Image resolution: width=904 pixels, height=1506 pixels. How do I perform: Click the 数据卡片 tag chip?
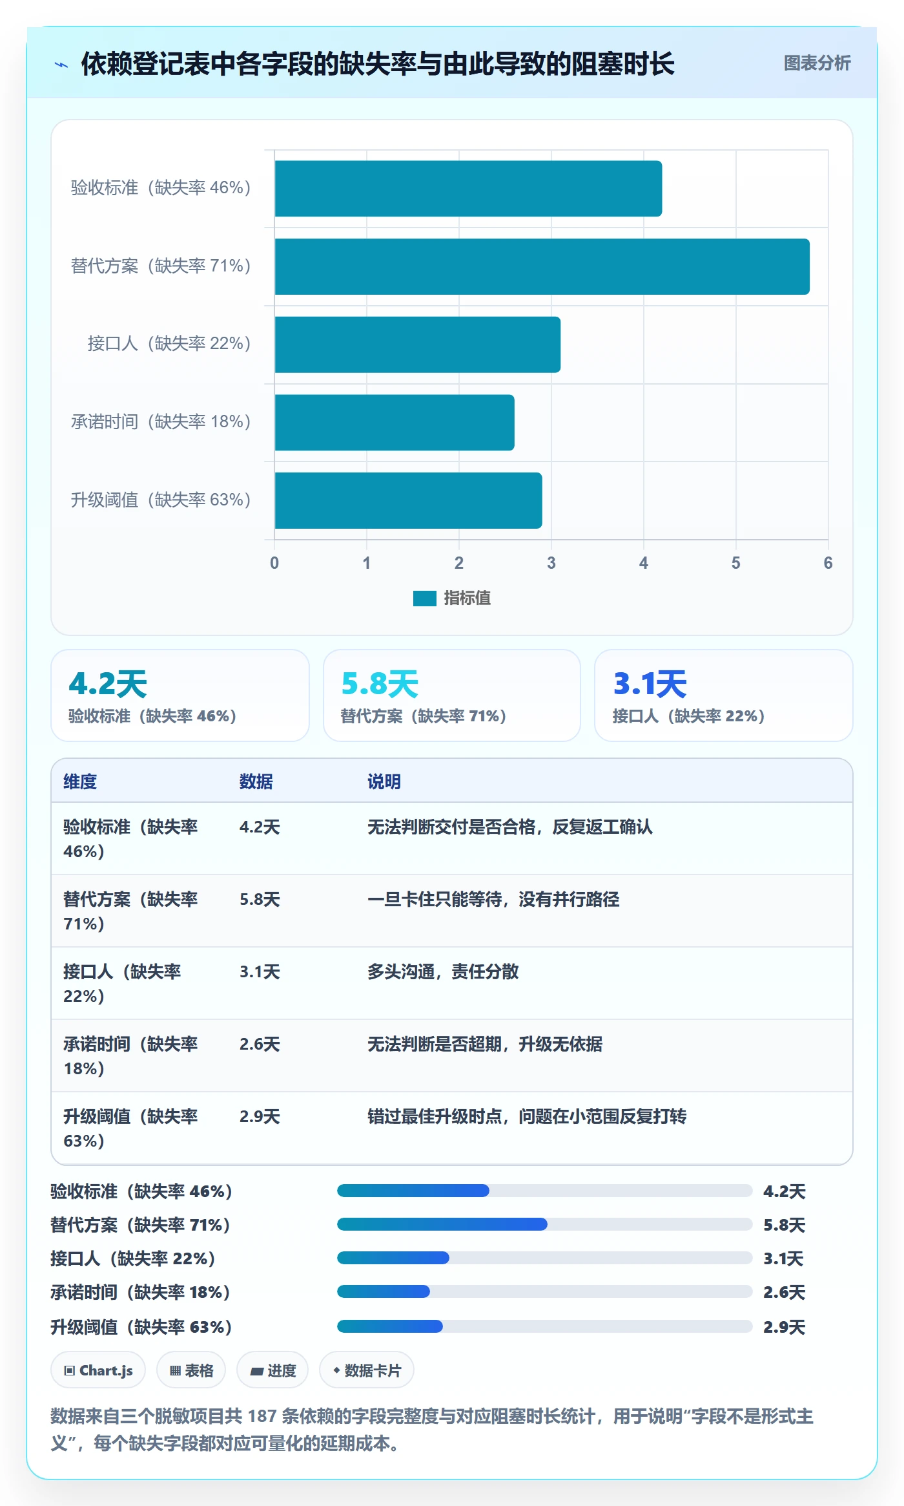pyautogui.click(x=367, y=1370)
